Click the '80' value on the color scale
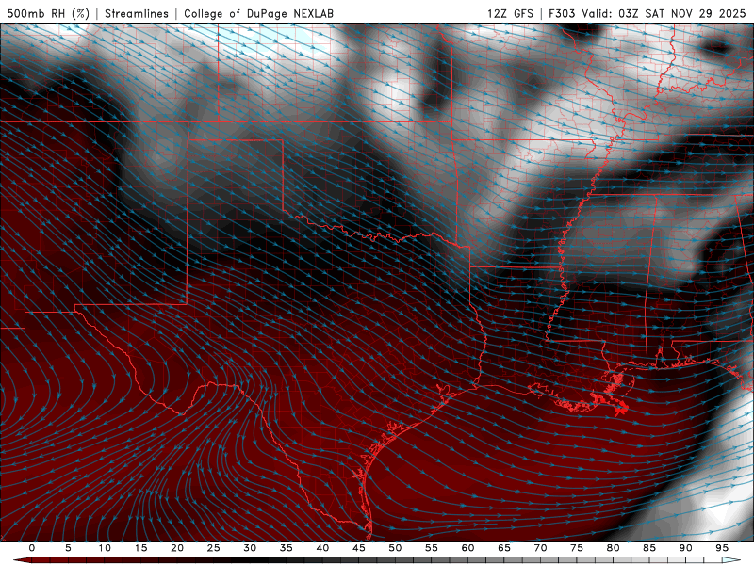The image size is (754, 565). 614,548
